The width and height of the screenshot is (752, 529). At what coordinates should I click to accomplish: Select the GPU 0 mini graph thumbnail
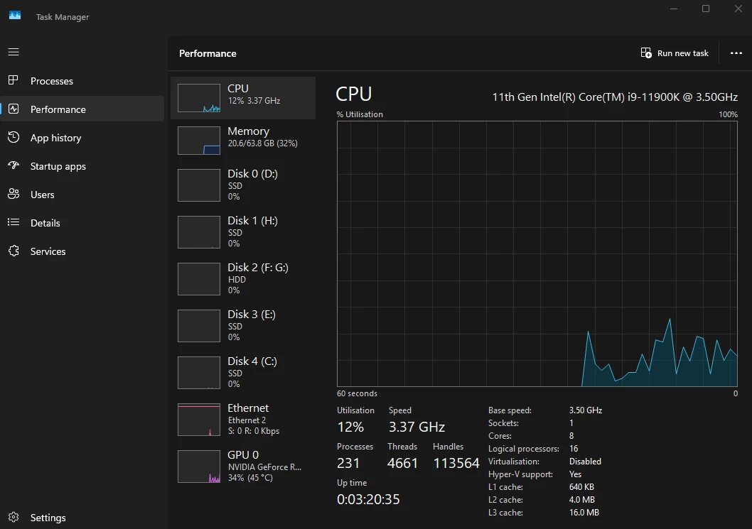point(199,467)
